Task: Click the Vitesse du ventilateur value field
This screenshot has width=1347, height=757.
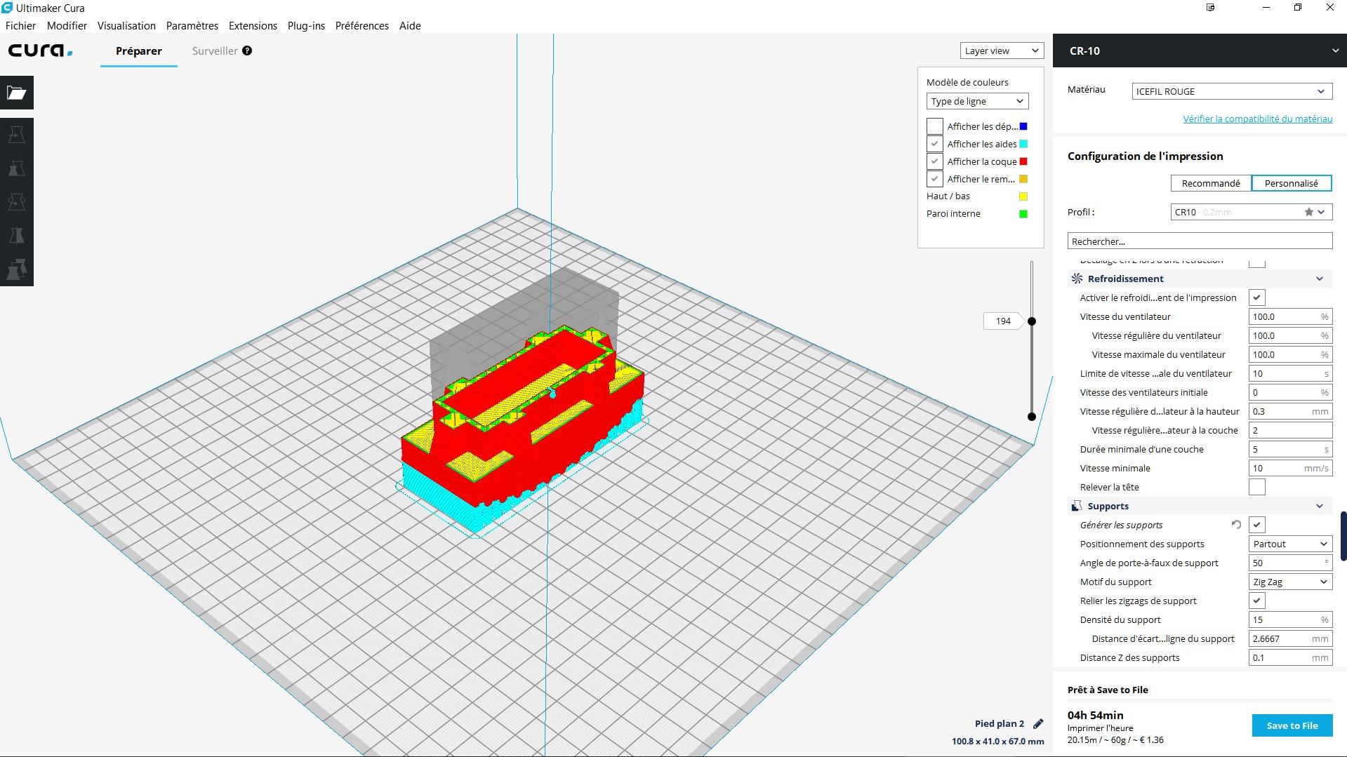Action: click(x=1290, y=316)
